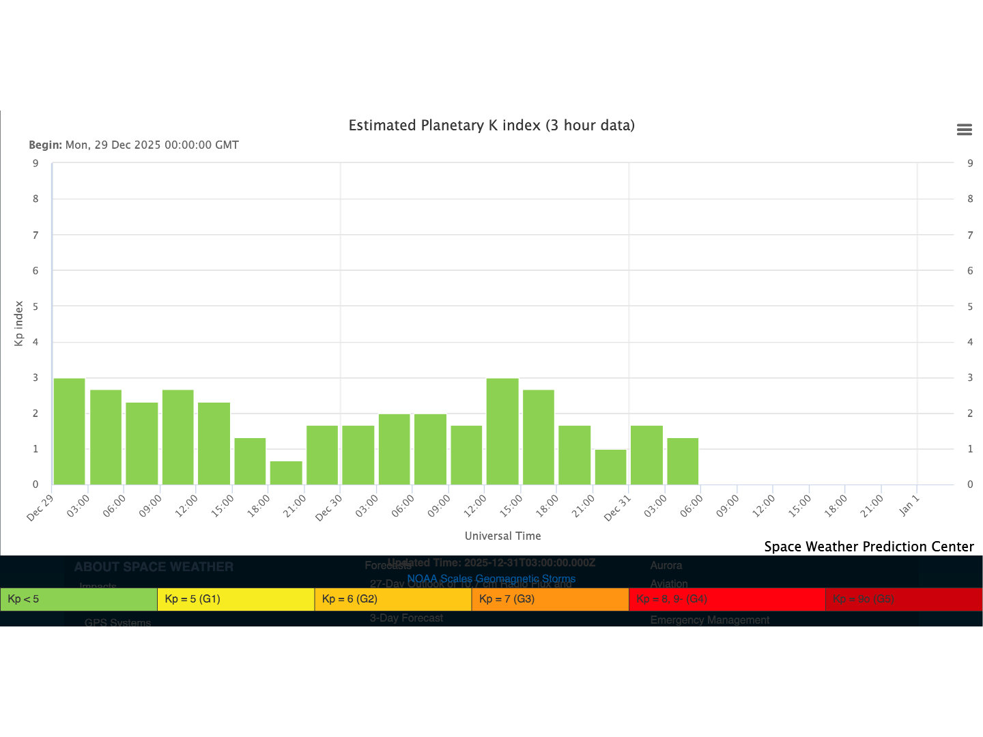The height and width of the screenshot is (737, 983).
Task: Click the first bar at Dec 29 00:00
Action: point(70,431)
